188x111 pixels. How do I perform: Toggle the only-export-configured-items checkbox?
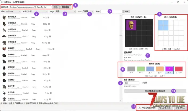click(139, 108)
